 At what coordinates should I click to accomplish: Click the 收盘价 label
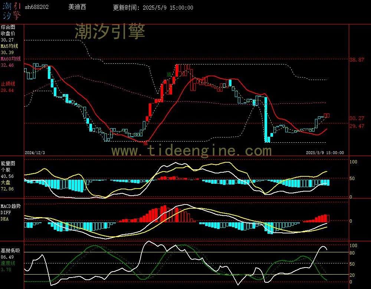tap(8, 33)
